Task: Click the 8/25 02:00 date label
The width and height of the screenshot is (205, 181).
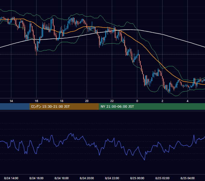Action: coord(162,178)
